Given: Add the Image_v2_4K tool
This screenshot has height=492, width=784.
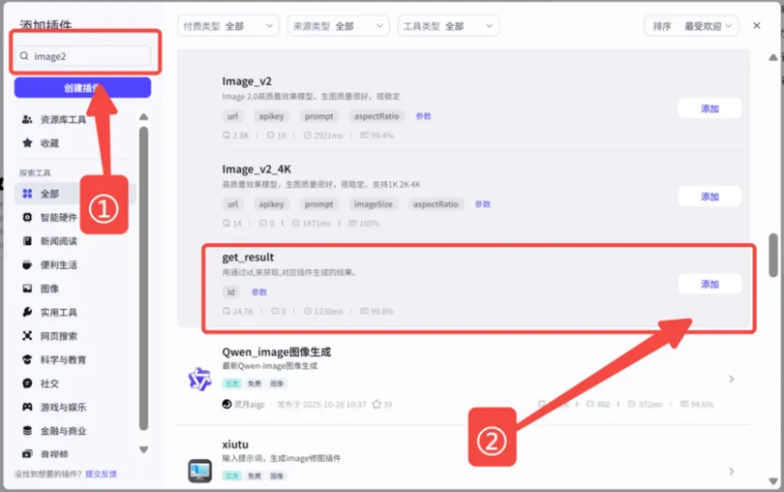Looking at the screenshot, I should 709,196.
